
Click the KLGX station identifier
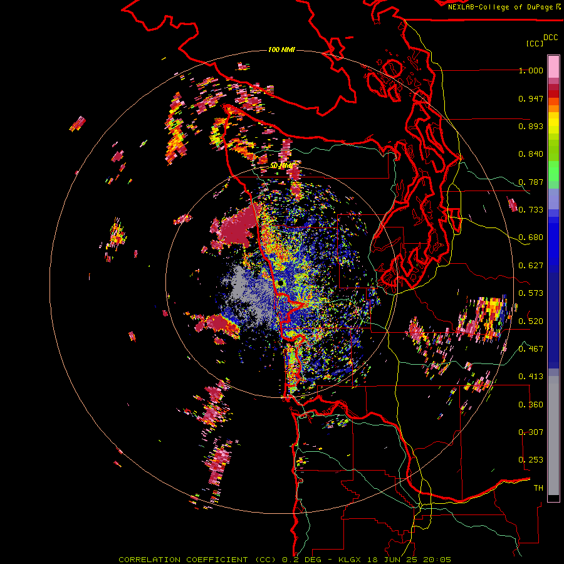click(x=349, y=560)
